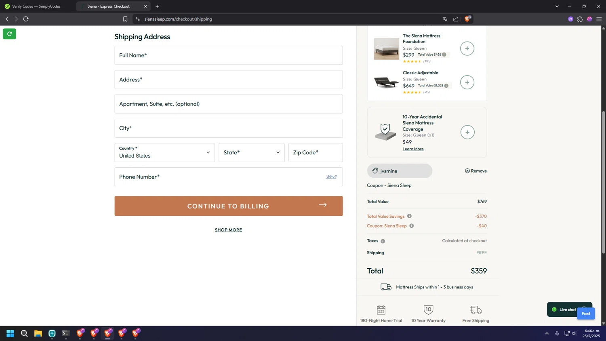
Task: Click the Why? link in phone field
Action: coord(331,177)
